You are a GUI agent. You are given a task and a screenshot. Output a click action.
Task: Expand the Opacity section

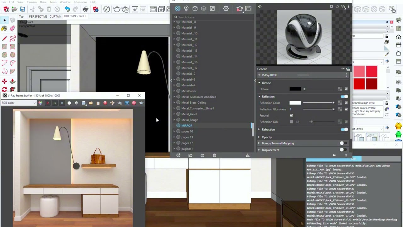pos(259,137)
